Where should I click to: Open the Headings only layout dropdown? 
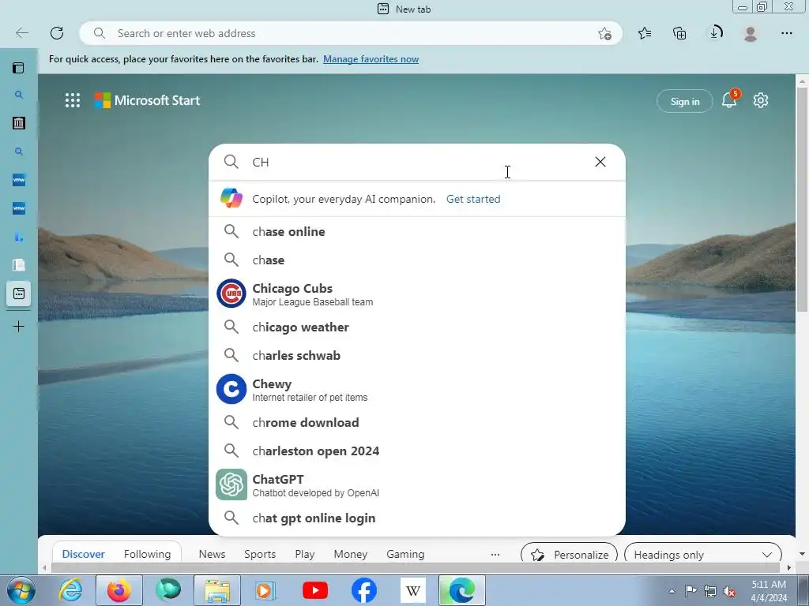coord(702,555)
